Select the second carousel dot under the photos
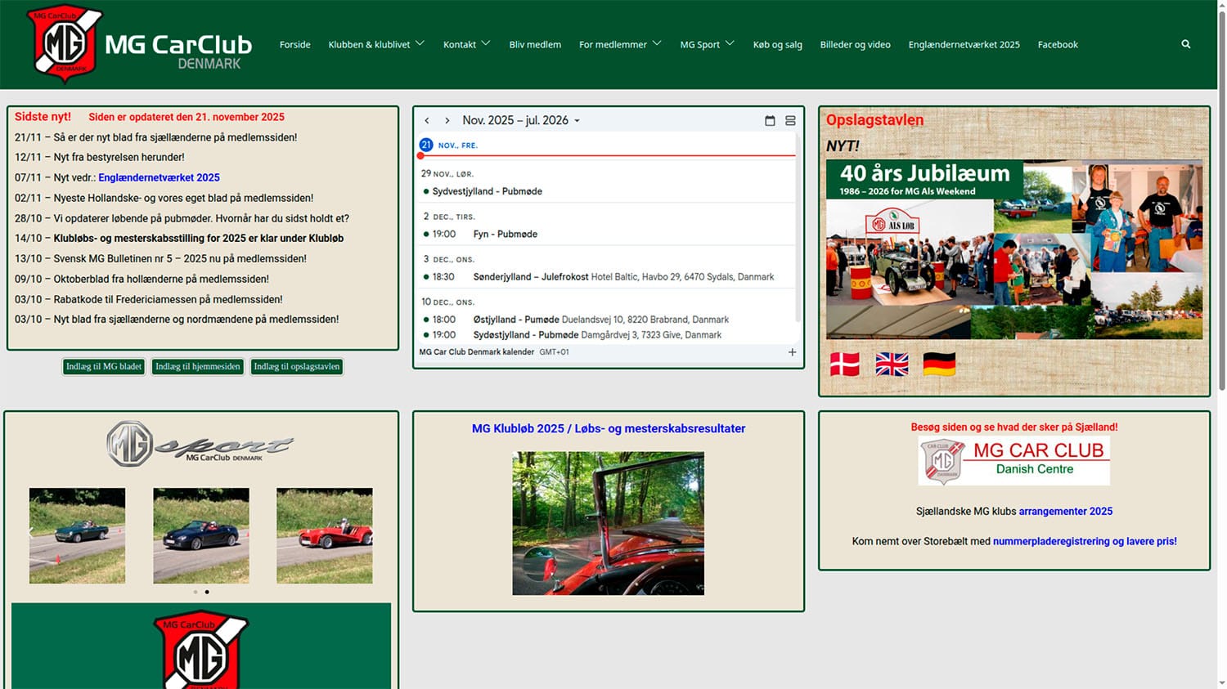Image resolution: width=1227 pixels, height=689 pixels. tap(206, 592)
